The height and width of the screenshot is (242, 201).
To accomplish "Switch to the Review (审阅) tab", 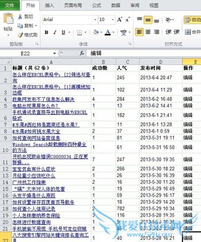I will [135, 6].
